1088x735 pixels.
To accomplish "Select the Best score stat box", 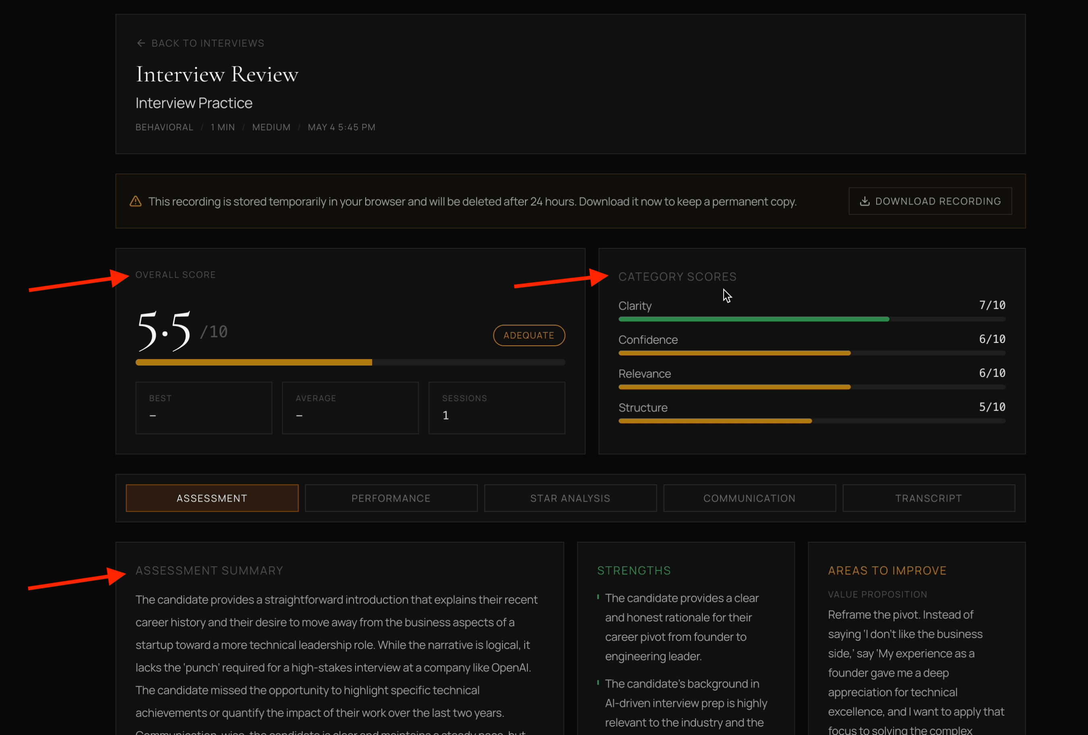I will pos(204,408).
